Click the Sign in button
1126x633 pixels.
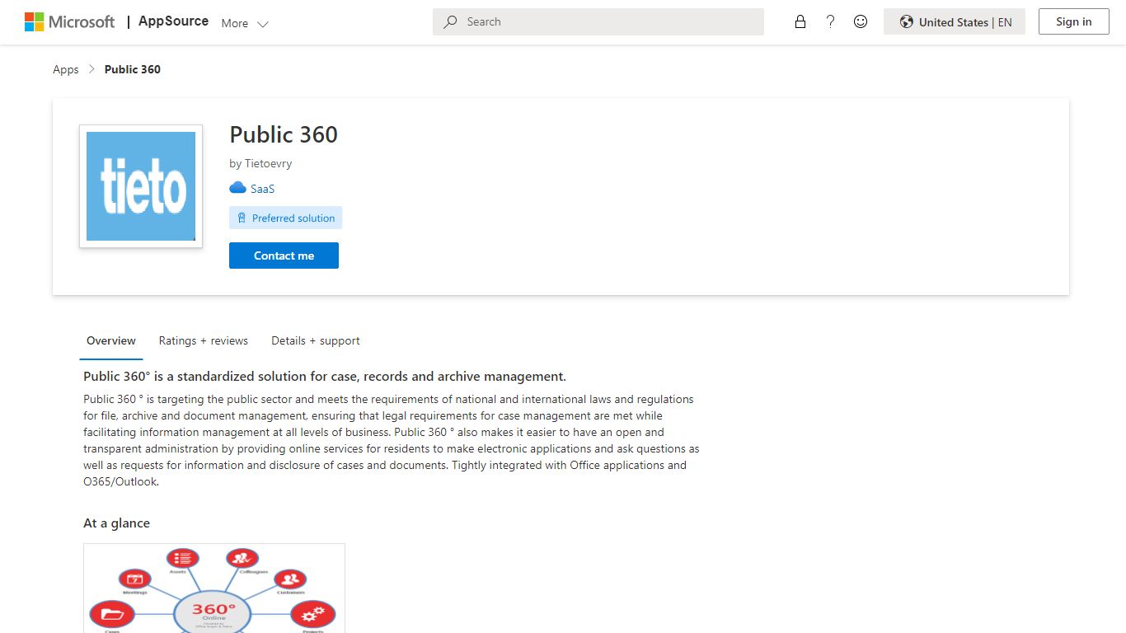(1073, 22)
